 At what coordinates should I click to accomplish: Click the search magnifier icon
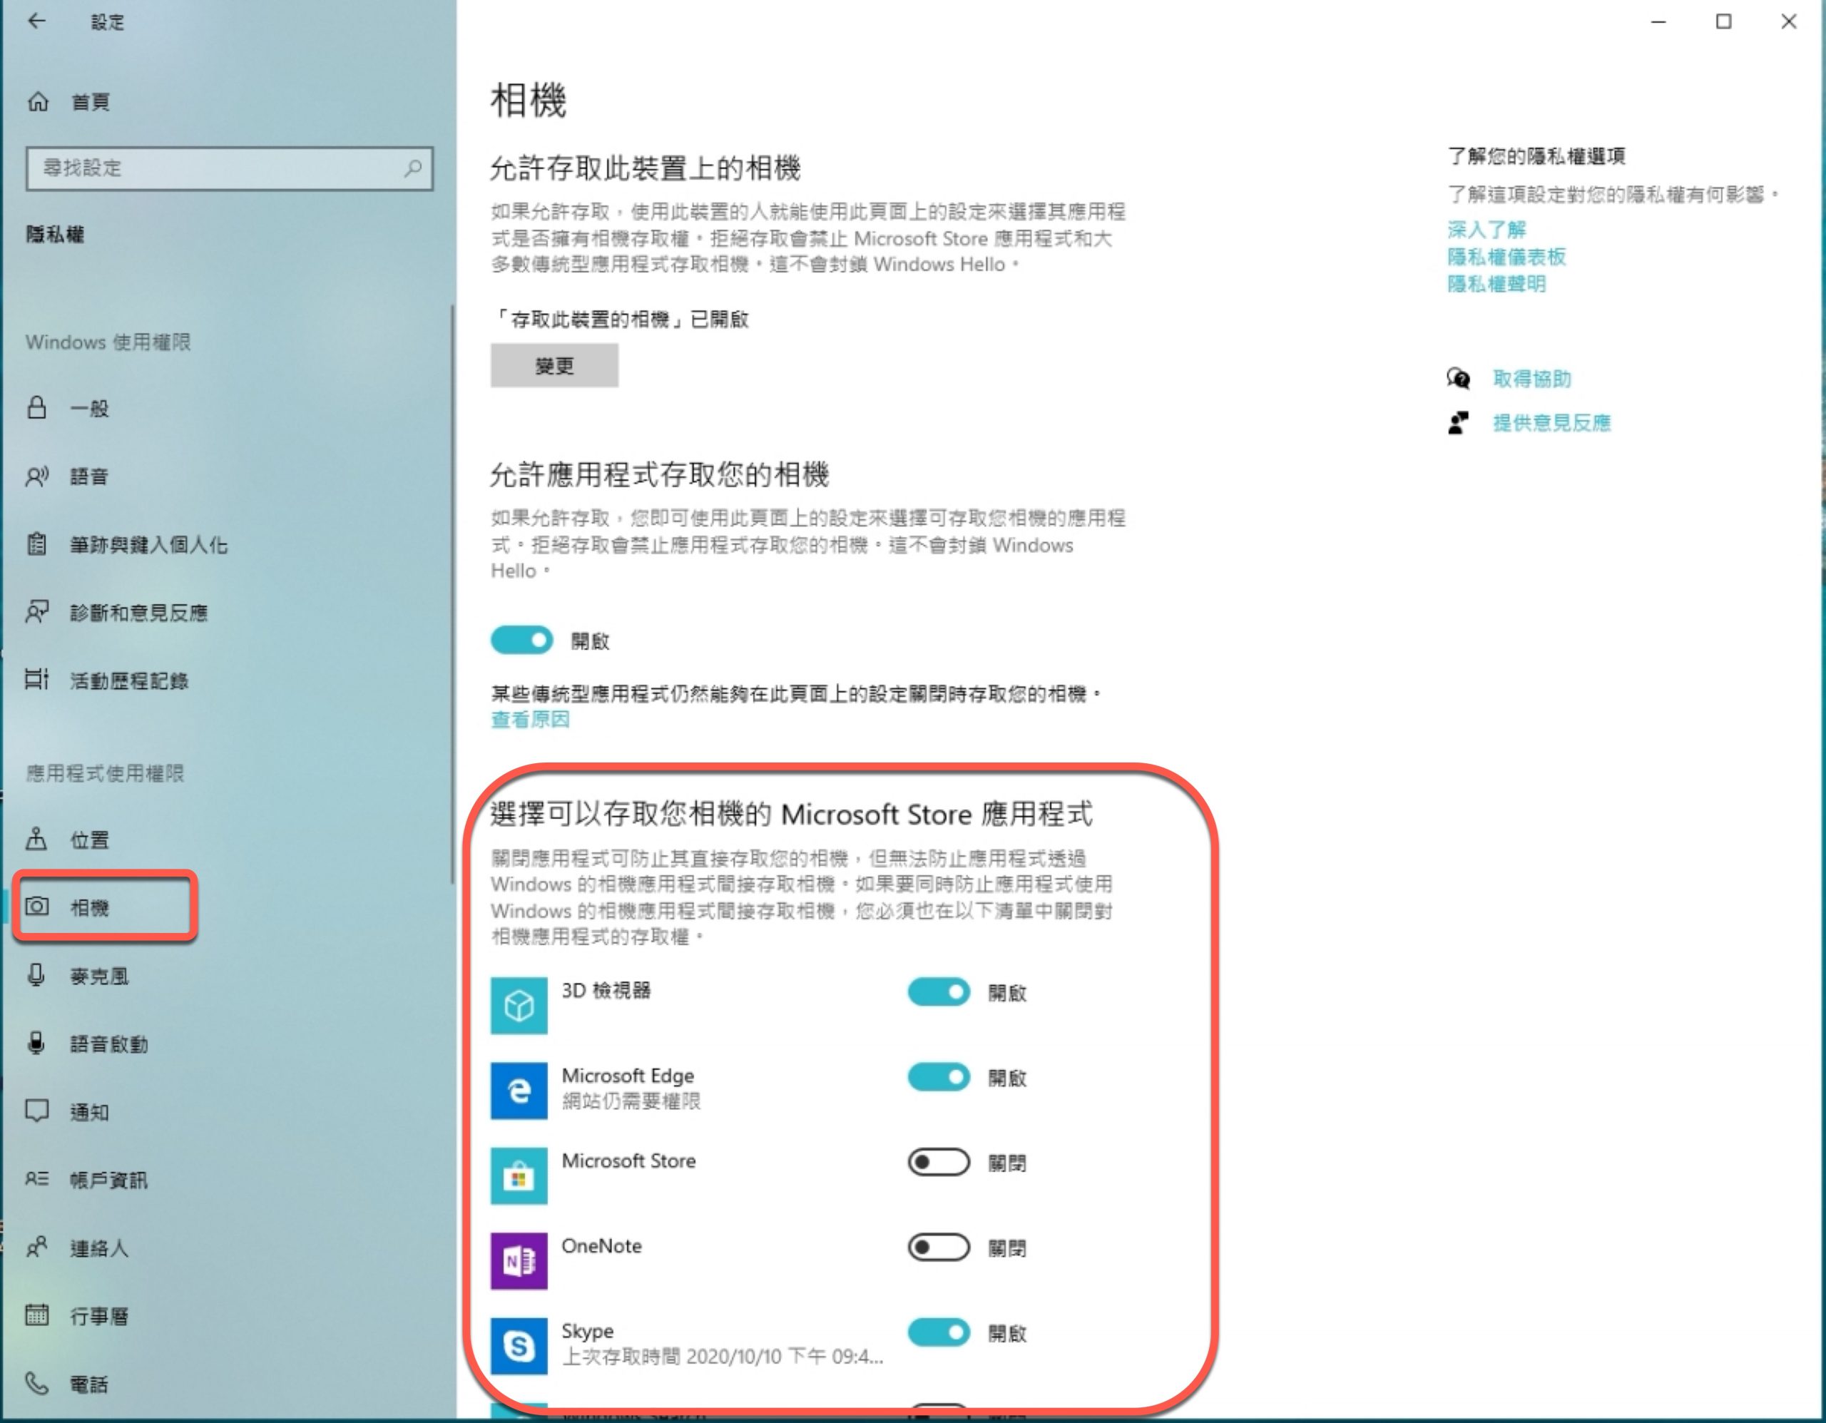pyautogui.click(x=412, y=168)
